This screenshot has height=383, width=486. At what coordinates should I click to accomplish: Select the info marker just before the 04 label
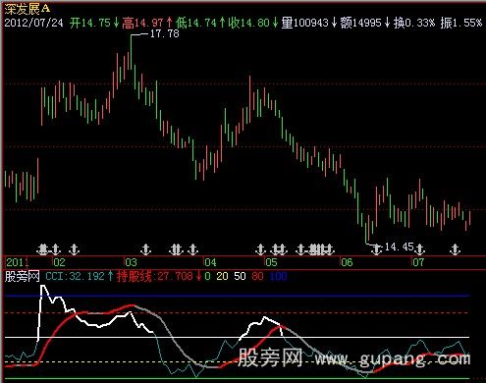coord(193,249)
